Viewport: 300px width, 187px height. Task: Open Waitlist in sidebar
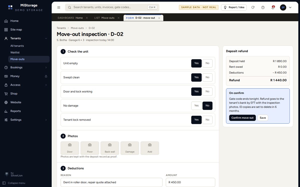(15, 53)
